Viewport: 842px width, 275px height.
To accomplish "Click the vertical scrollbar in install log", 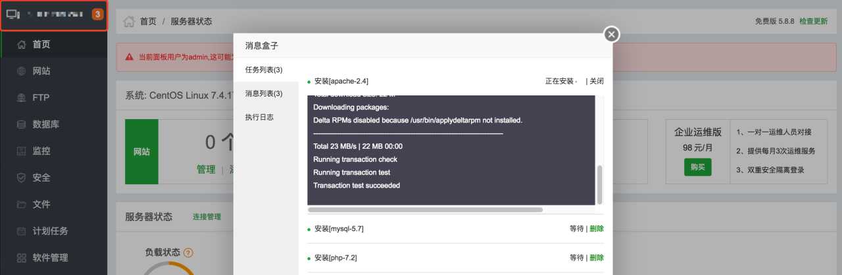I will pyautogui.click(x=599, y=184).
